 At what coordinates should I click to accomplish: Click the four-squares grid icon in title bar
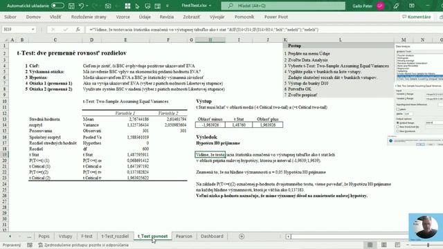127,6
